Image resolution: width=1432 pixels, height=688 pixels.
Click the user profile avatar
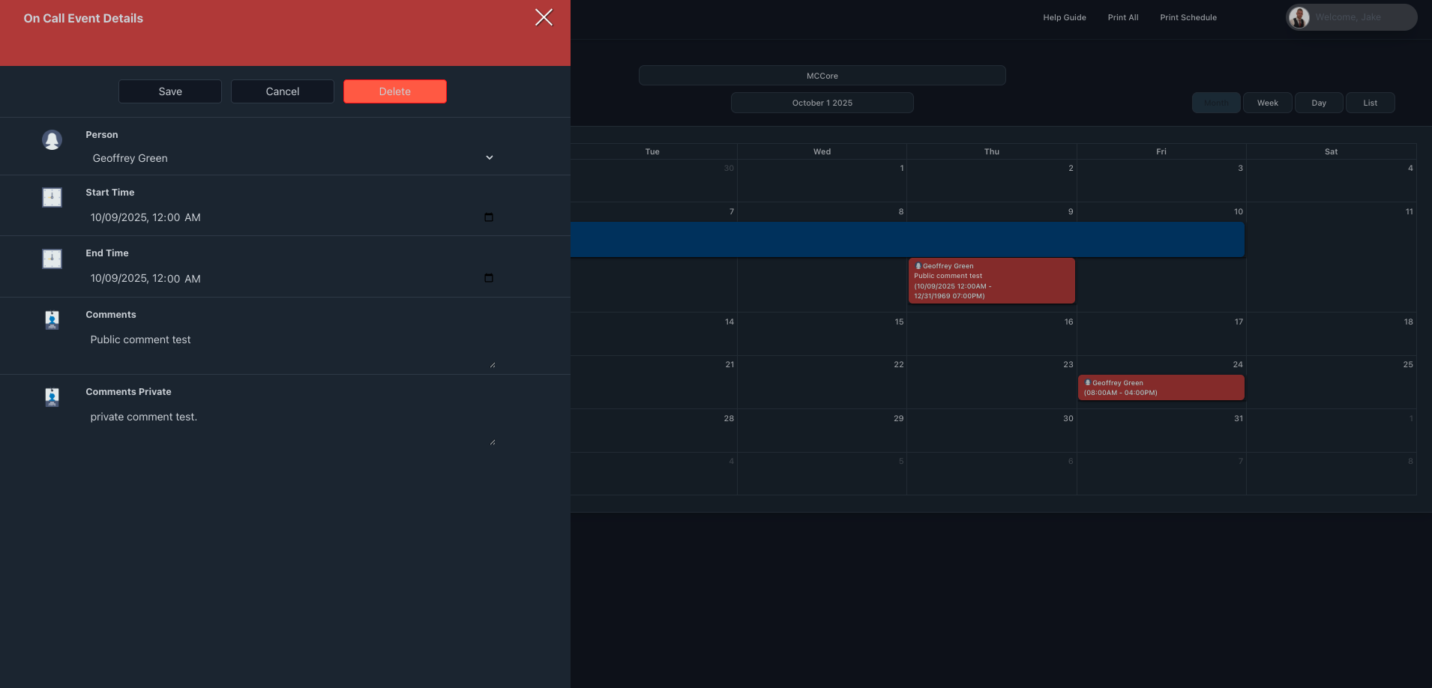click(1299, 17)
